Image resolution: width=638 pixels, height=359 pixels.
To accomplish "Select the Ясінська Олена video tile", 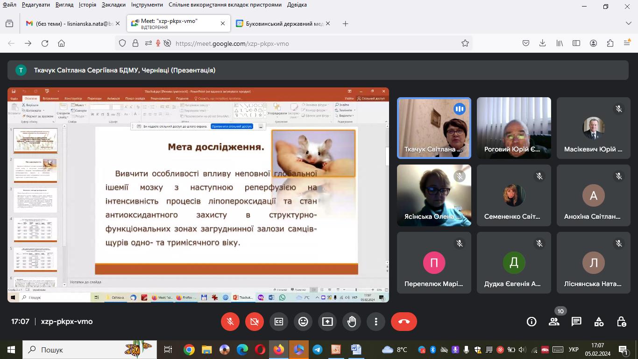I will pos(434,195).
